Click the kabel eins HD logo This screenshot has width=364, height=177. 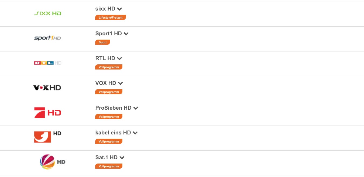click(x=48, y=137)
